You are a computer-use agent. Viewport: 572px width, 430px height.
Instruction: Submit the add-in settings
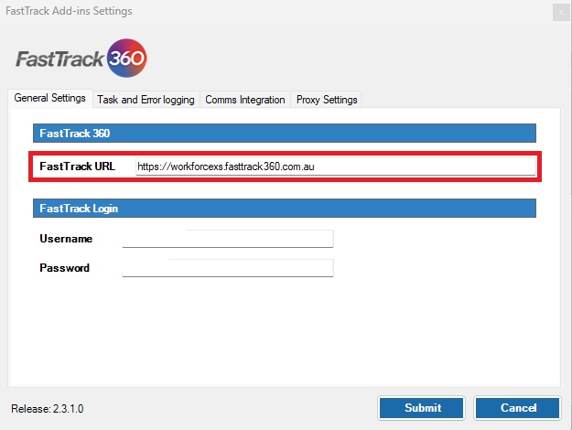point(421,408)
